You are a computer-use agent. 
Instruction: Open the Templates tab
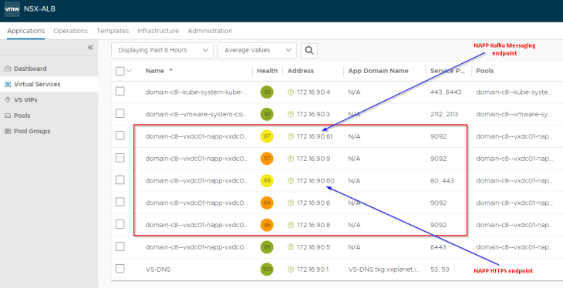[x=113, y=31]
